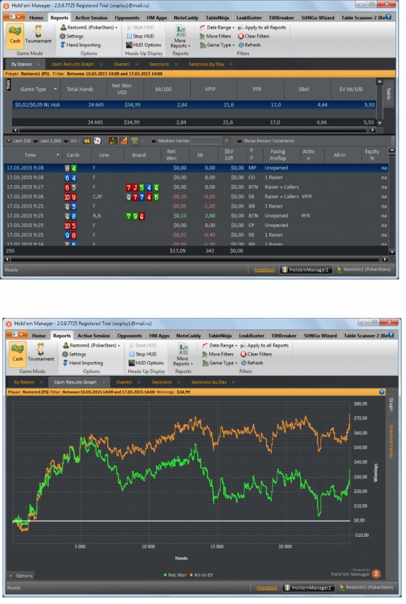Open Active Session ribbon tab in stakes window
Screen dimensions: 406x604
tap(91, 18)
